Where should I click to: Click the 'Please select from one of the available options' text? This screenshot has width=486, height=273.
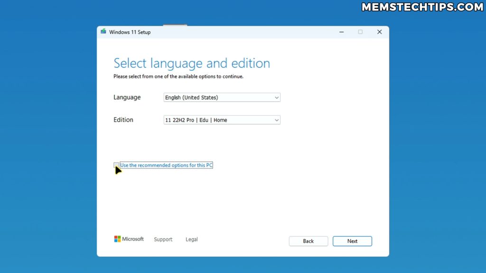(x=178, y=76)
